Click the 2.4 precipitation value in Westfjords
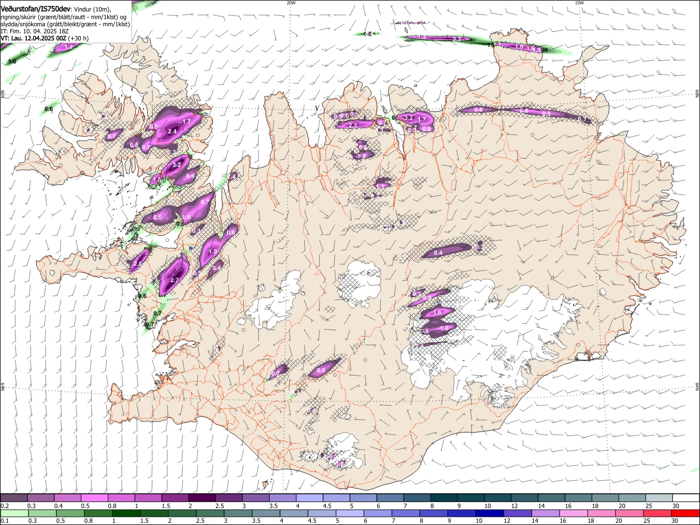Screen dimensions: 700x525 point(173,131)
